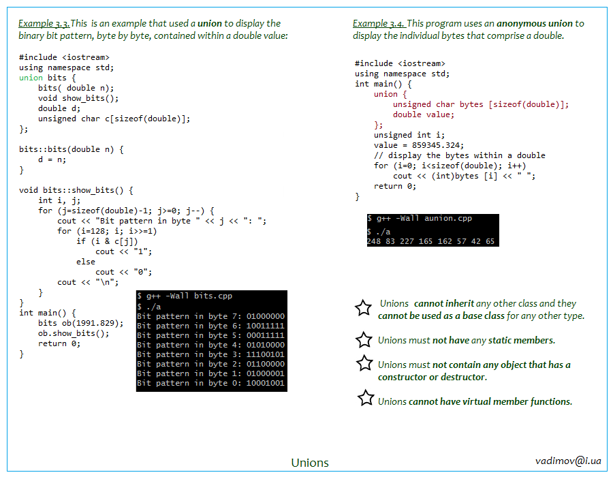
Task: Click the 'void bits::show_bits() {' line
Action: (x=76, y=190)
